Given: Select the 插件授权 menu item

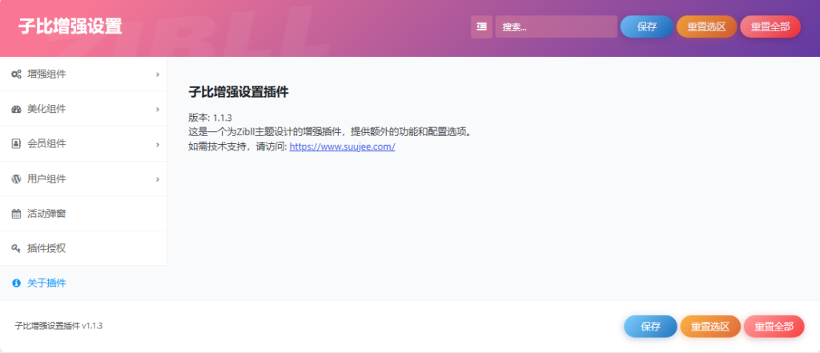Looking at the screenshot, I should pyautogui.click(x=83, y=248).
